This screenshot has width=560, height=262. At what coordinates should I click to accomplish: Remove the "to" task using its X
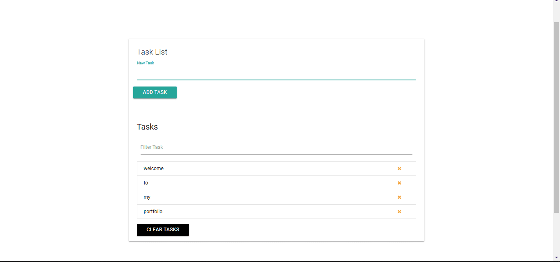(x=399, y=183)
